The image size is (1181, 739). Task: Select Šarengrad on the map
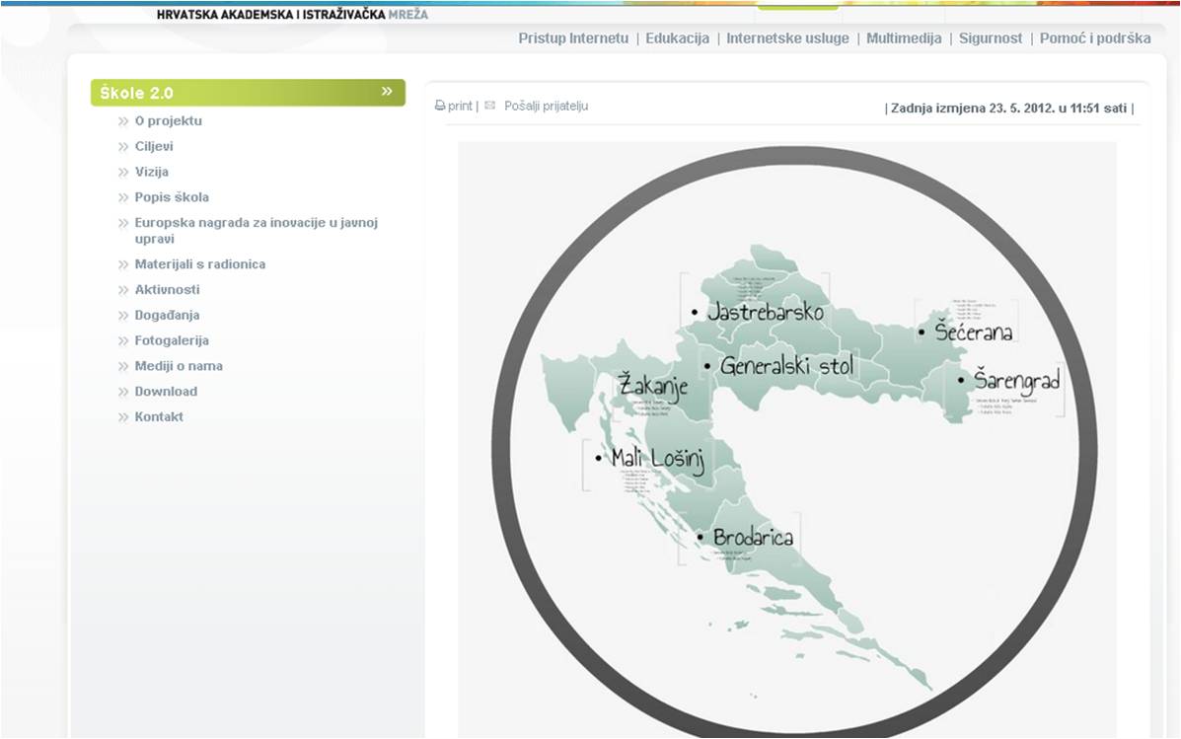point(1017,381)
